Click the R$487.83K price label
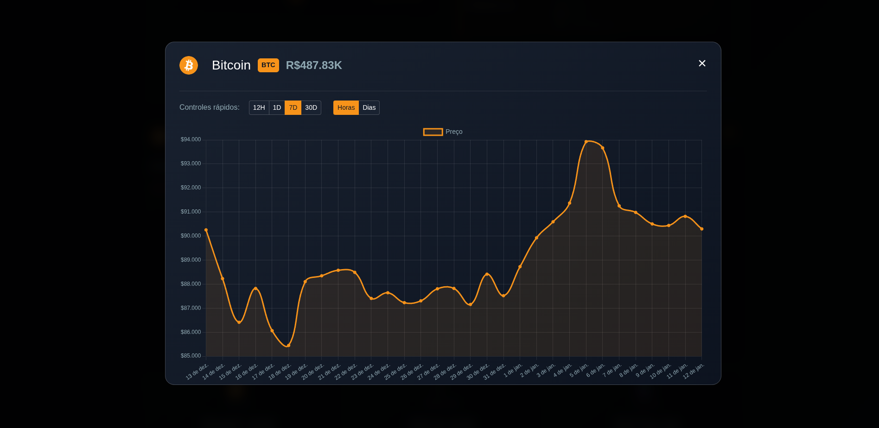The width and height of the screenshot is (879, 428). click(x=314, y=65)
